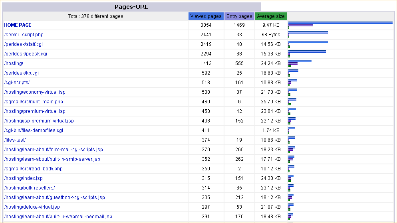Visit /hosting/deluxe-virtual.jsp link
This screenshot has width=397, height=223.
click(32, 207)
